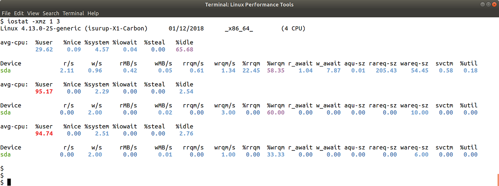Click the first green sda device name
The image size is (499, 186).
(x=5, y=70)
